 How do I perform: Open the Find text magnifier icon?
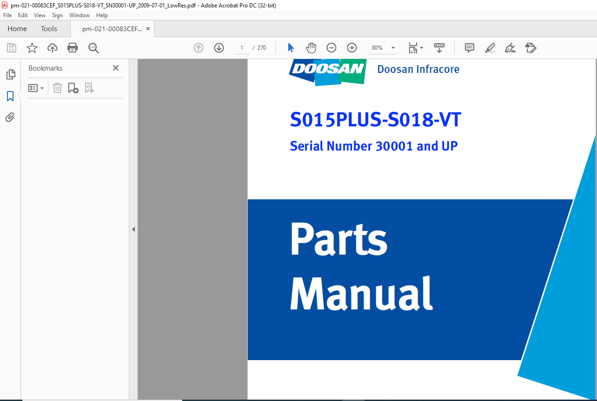93,48
